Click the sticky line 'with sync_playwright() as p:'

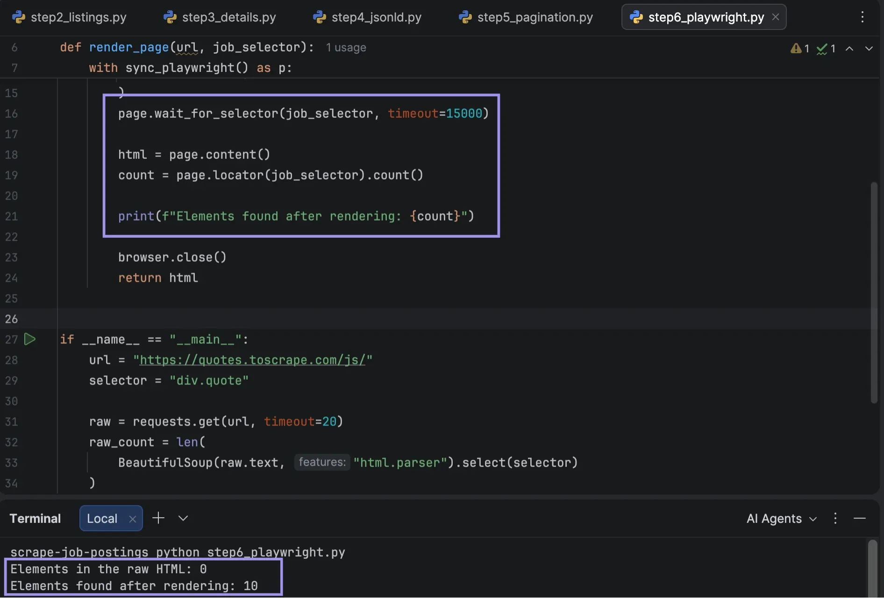[x=191, y=68]
